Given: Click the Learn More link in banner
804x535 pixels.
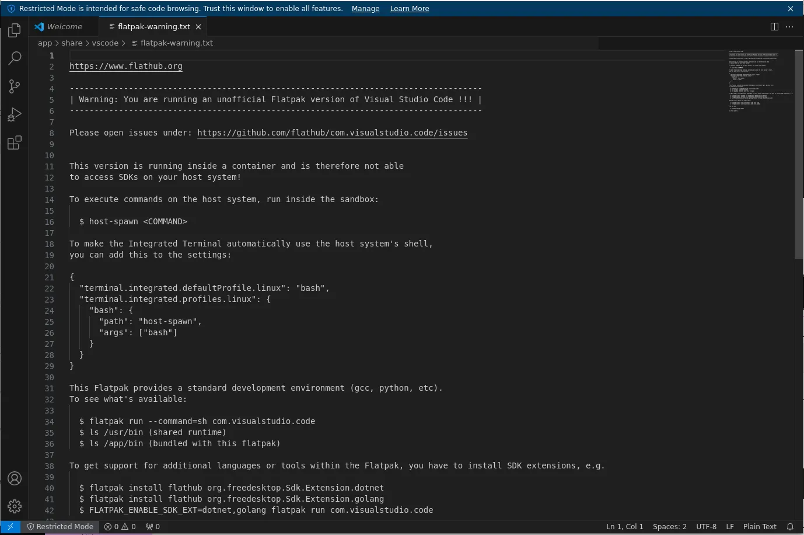Looking at the screenshot, I should click(410, 9).
